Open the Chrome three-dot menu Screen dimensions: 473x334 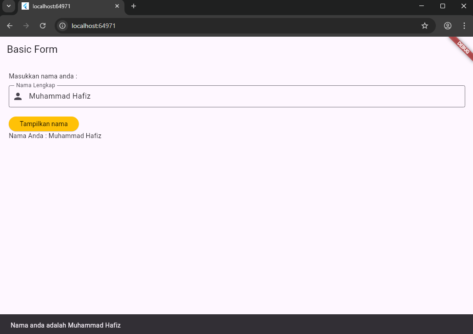coord(464,26)
